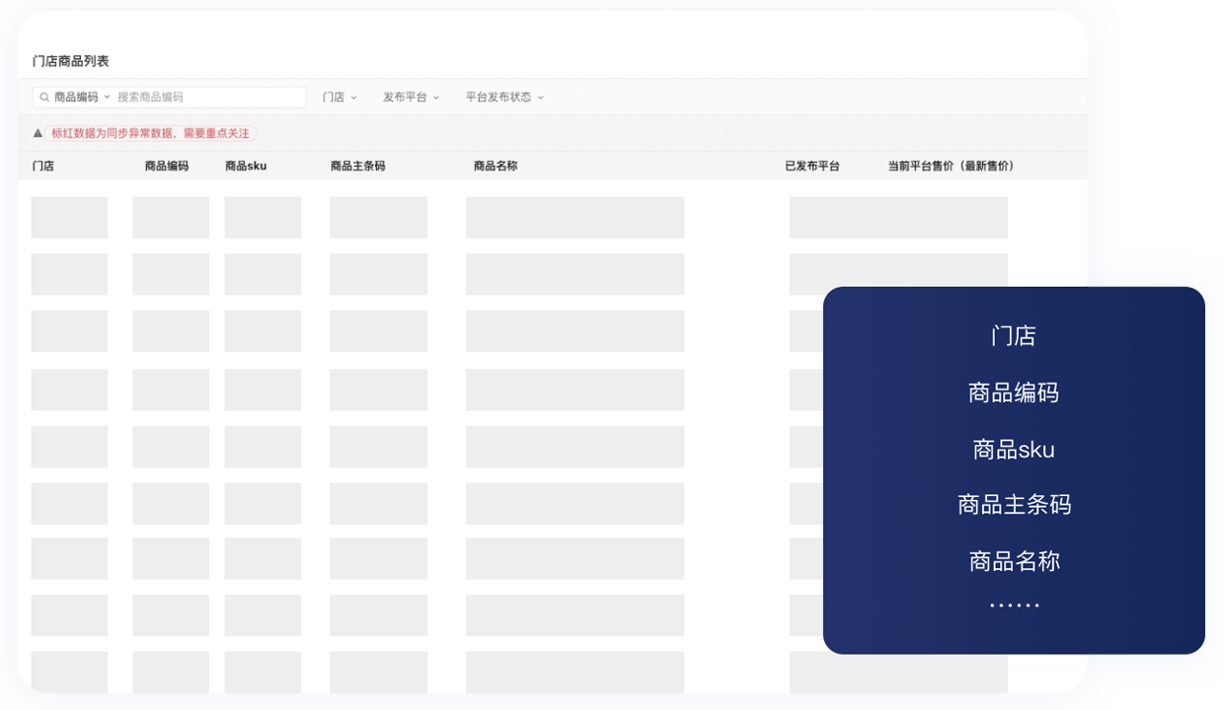Viewport: 1224px width, 710px height.
Task: Select 商品名称 in the dark blue panel
Action: (x=1014, y=561)
